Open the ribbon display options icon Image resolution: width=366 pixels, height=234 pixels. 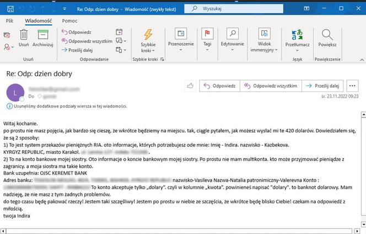[306, 8]
